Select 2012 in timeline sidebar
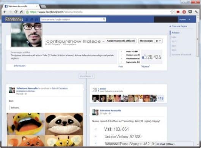 pyautogui.click(x=174, y=41)
